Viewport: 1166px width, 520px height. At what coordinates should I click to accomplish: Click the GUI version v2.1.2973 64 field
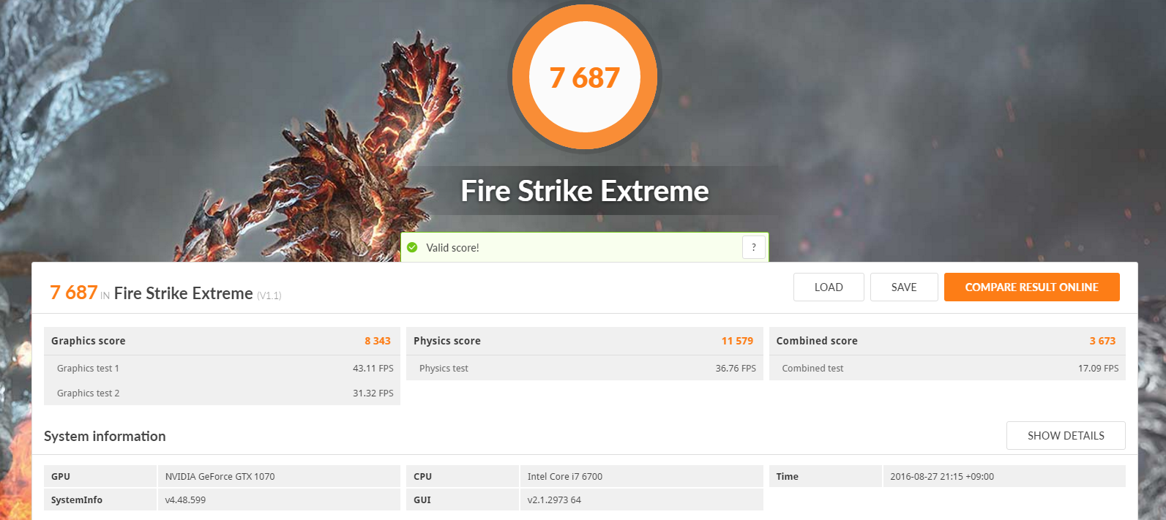tap(642, 500)
